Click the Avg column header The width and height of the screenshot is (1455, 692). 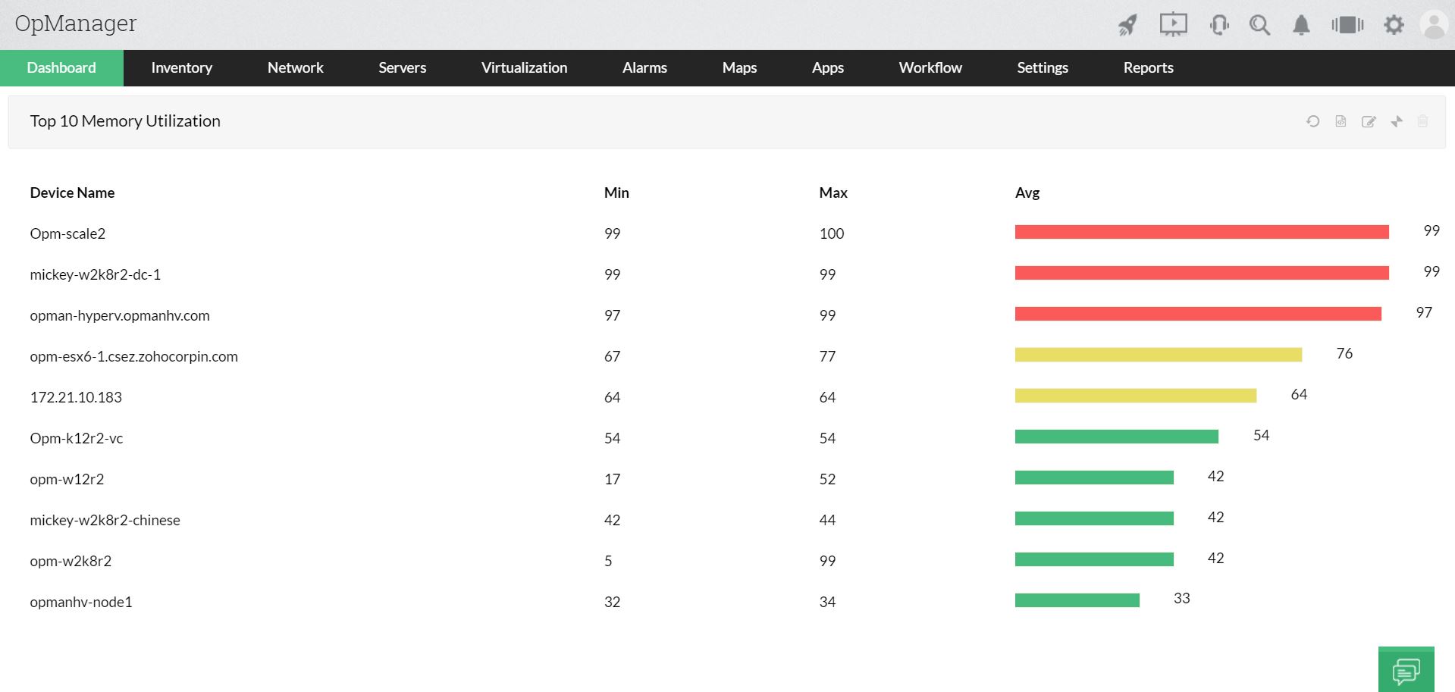tap(1027, 193)
